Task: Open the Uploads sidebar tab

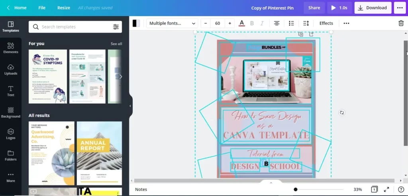Action: (x=11, y=70)
